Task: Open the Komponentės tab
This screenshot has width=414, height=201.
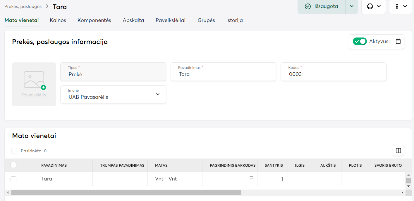Action: (x=94, y=20)
